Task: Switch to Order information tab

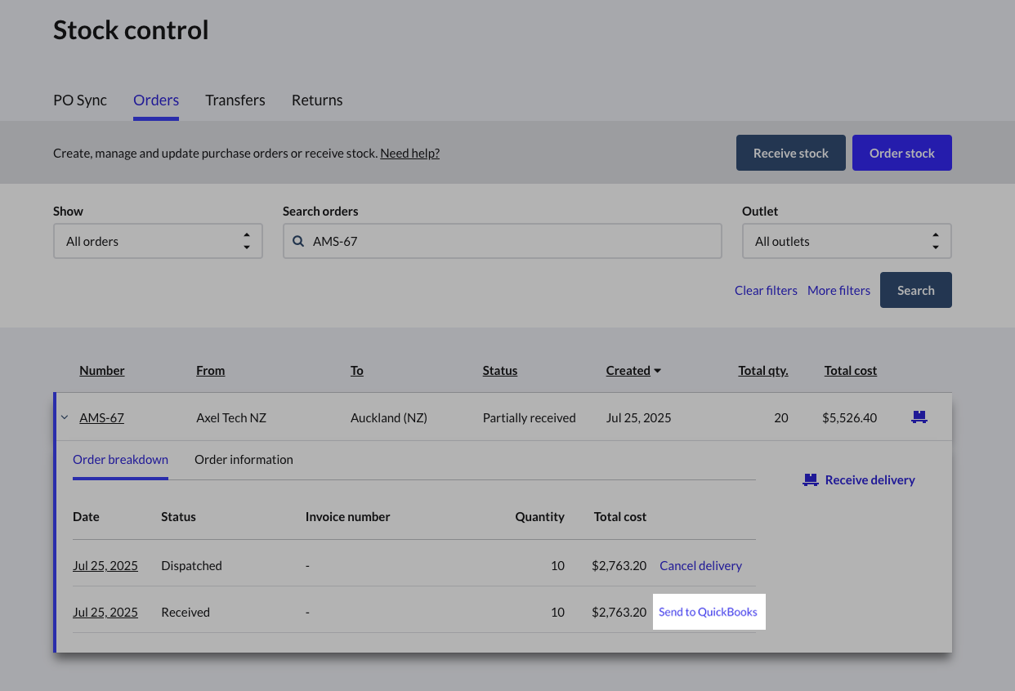Action: 244,460
